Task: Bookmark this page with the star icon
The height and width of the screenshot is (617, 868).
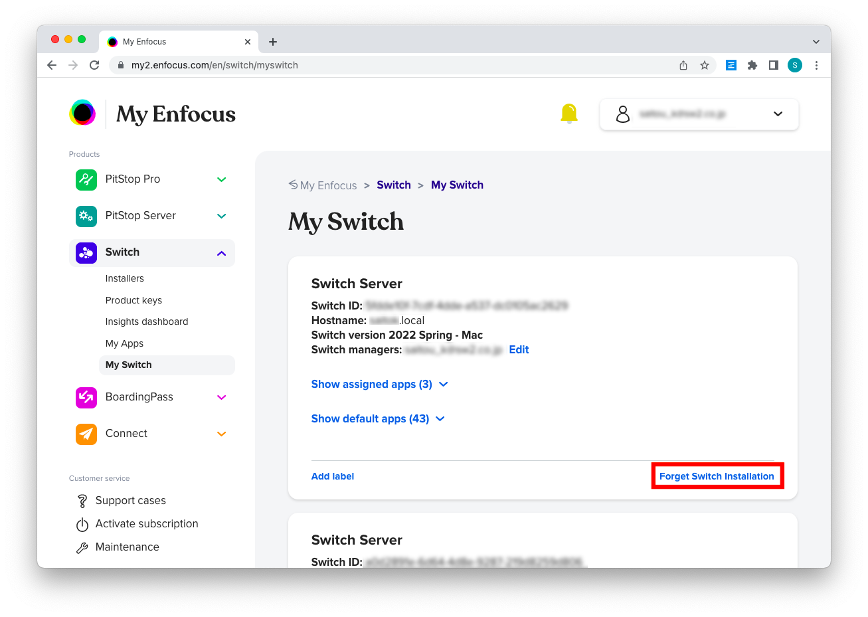Action: [x=705, y=65]
